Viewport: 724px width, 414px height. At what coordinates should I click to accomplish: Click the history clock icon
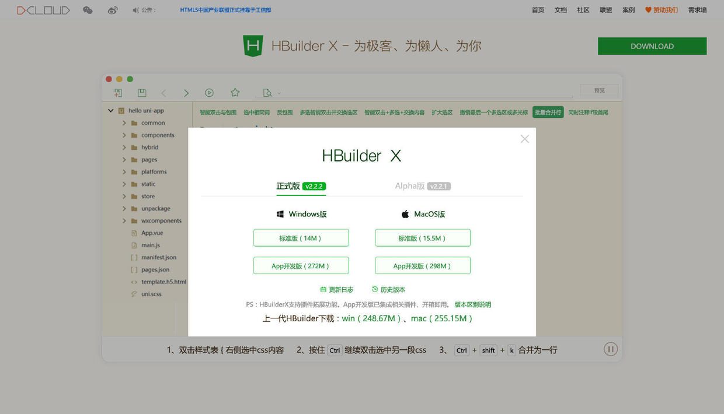[x=375, y=289]
